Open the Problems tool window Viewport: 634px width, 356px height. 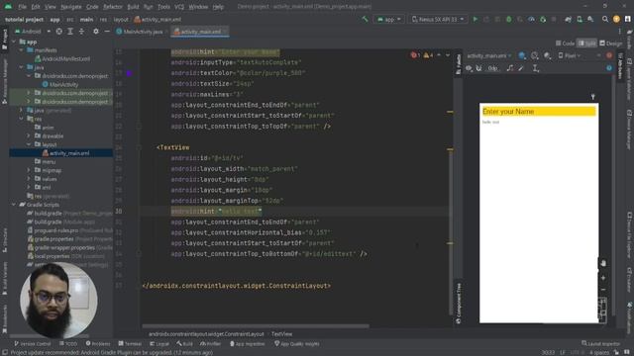98,344
